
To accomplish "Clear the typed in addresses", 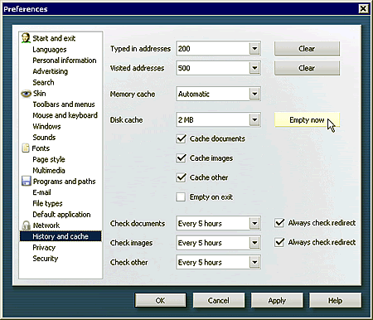I will 307,49.
